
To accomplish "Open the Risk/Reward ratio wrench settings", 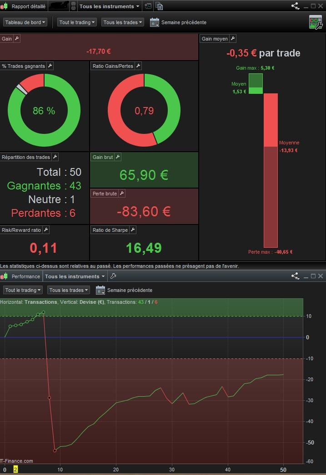I will (46, 230).
